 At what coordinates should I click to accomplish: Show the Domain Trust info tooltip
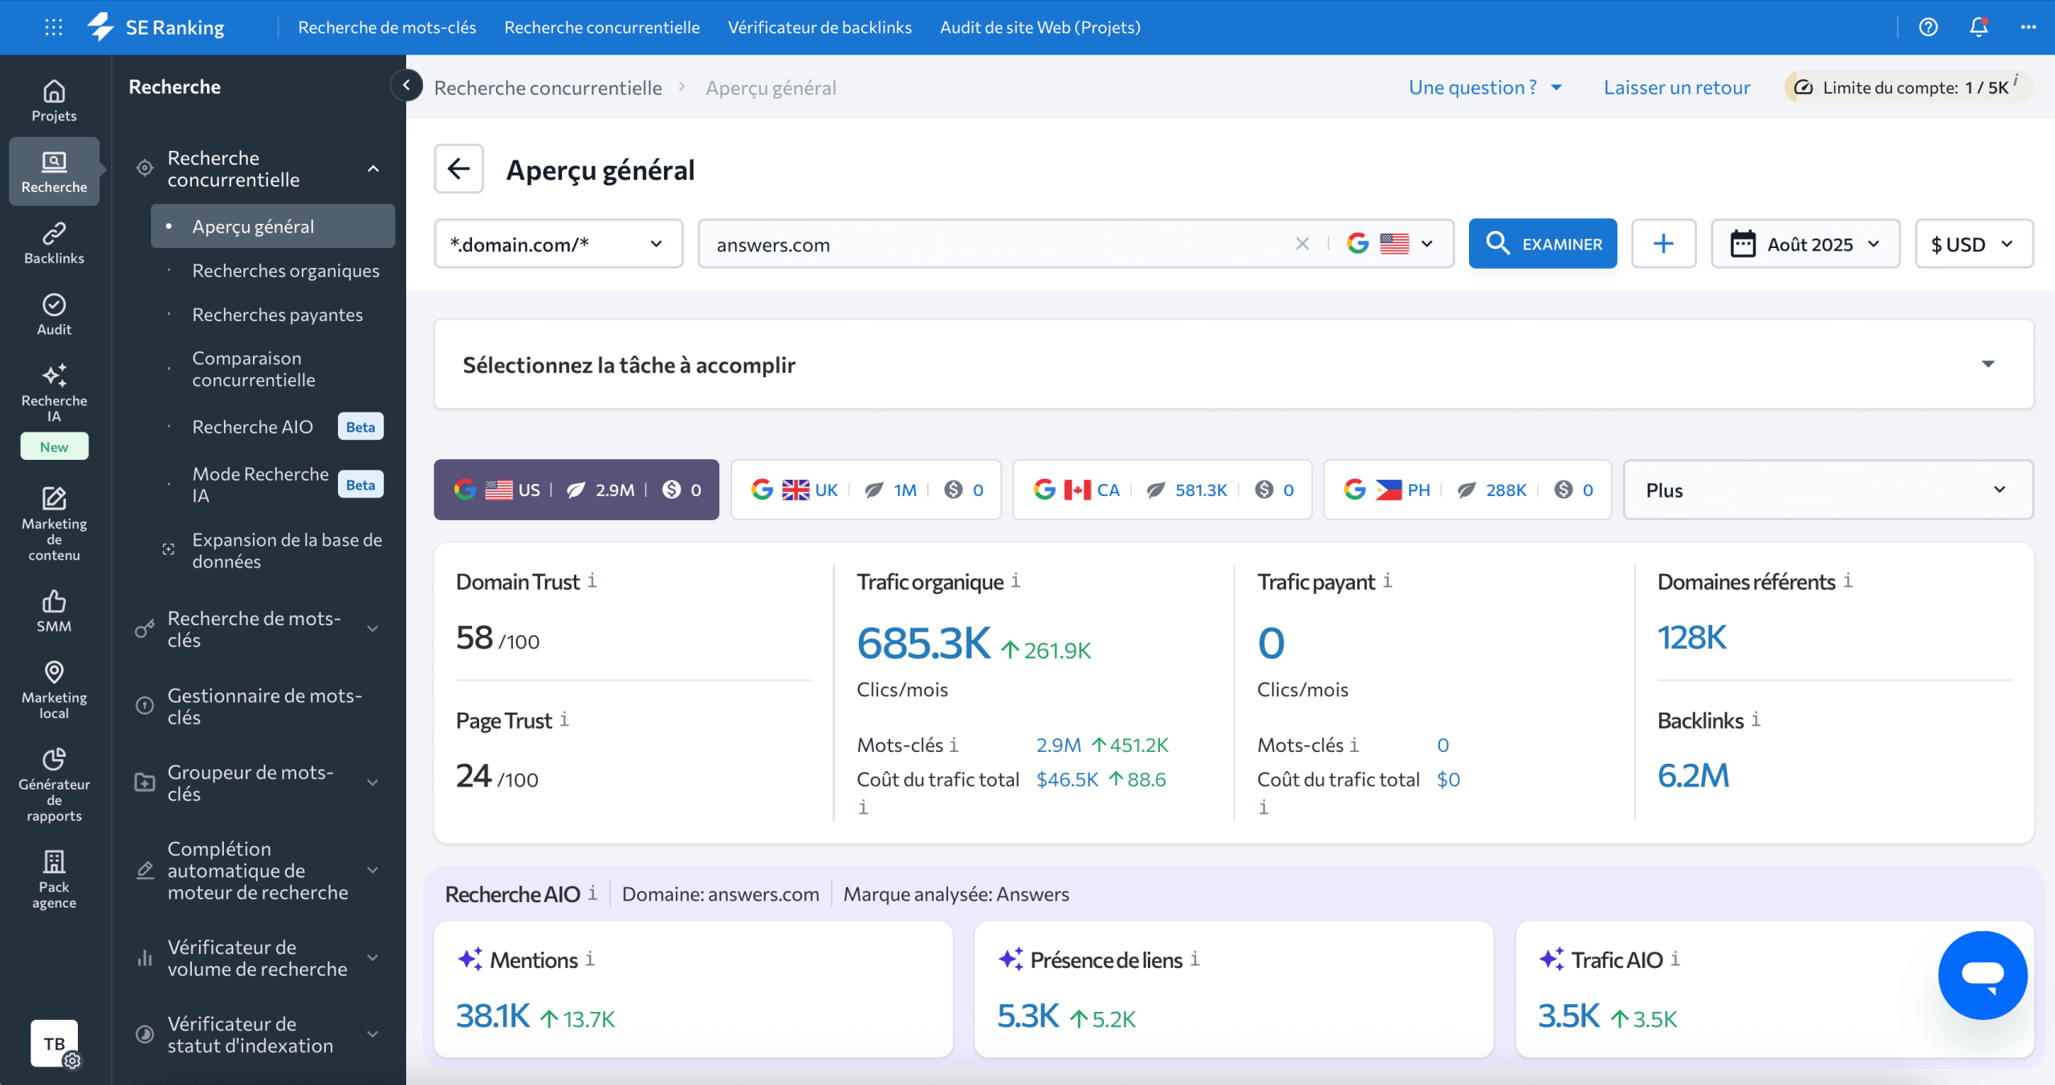tap(592, 580)
